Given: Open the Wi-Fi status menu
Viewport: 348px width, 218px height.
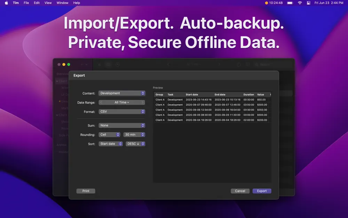Looking at the screenshot, I should point(300,3).
